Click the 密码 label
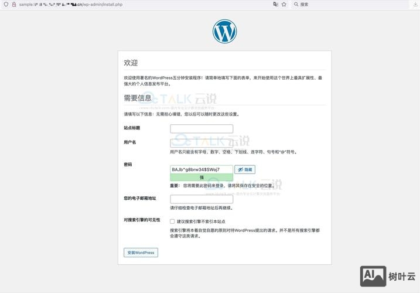The image size is (420, 293). [128, 165]
